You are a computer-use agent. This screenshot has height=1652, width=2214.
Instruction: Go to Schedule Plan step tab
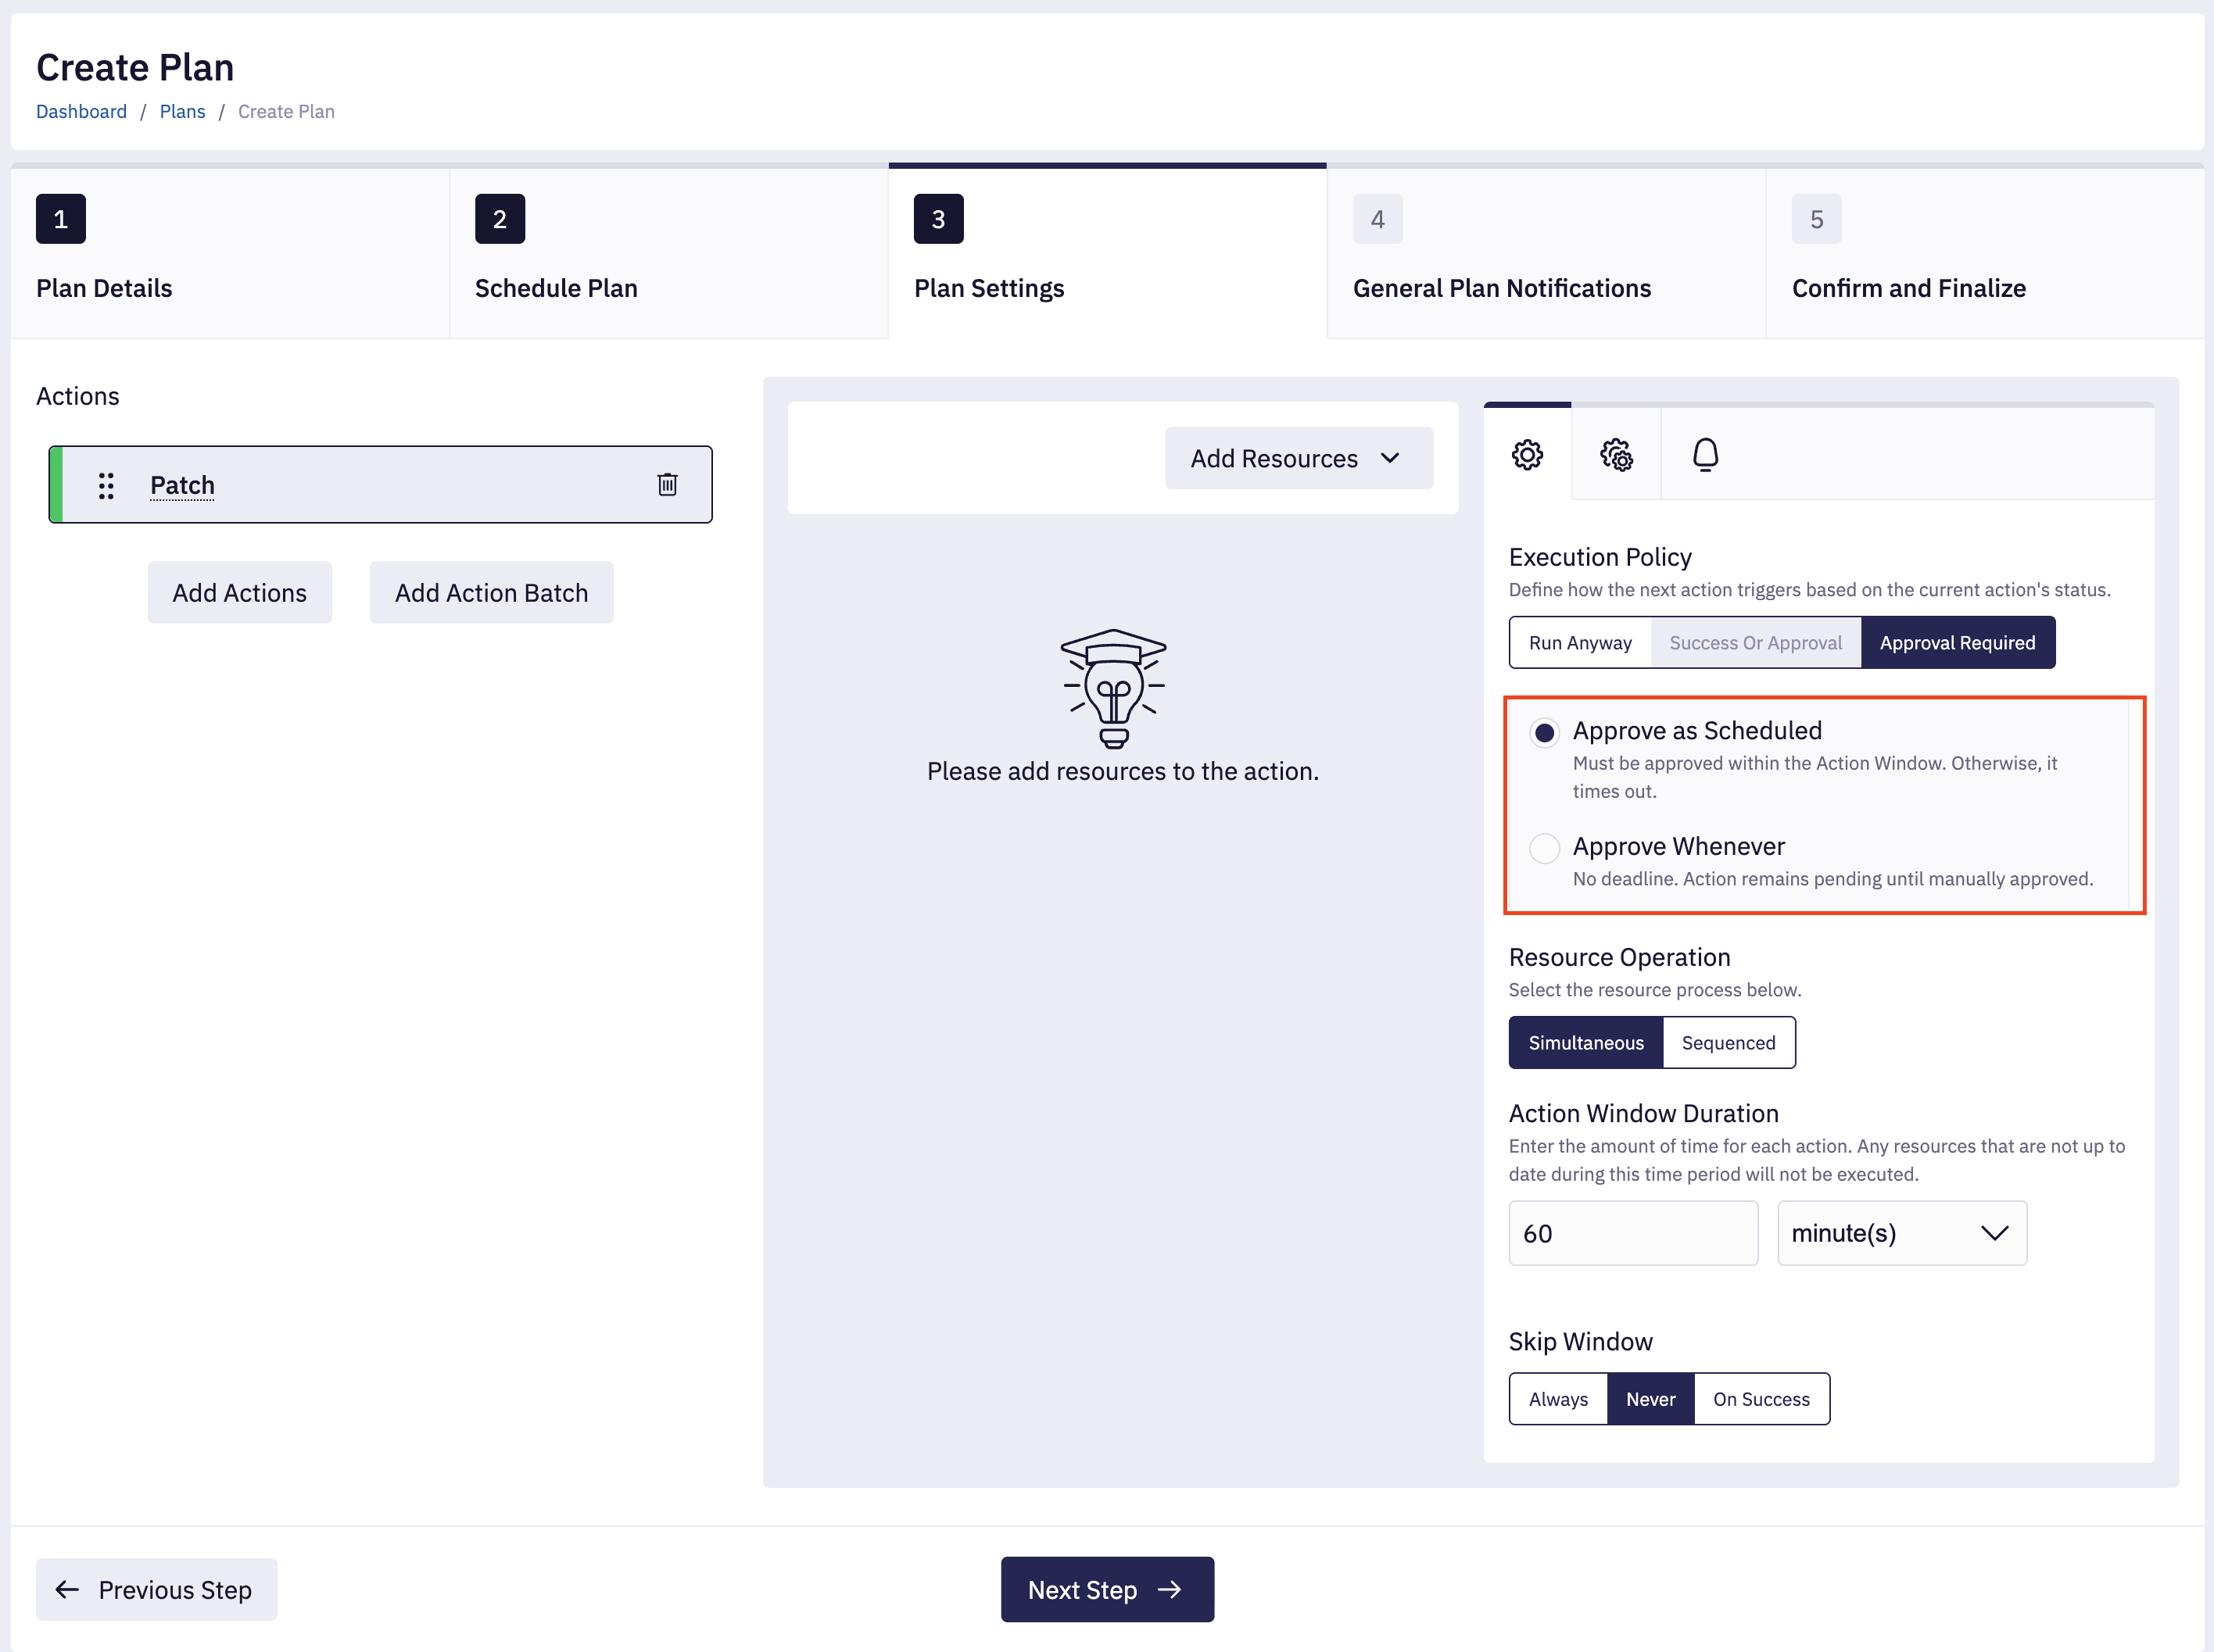point(668,252)
